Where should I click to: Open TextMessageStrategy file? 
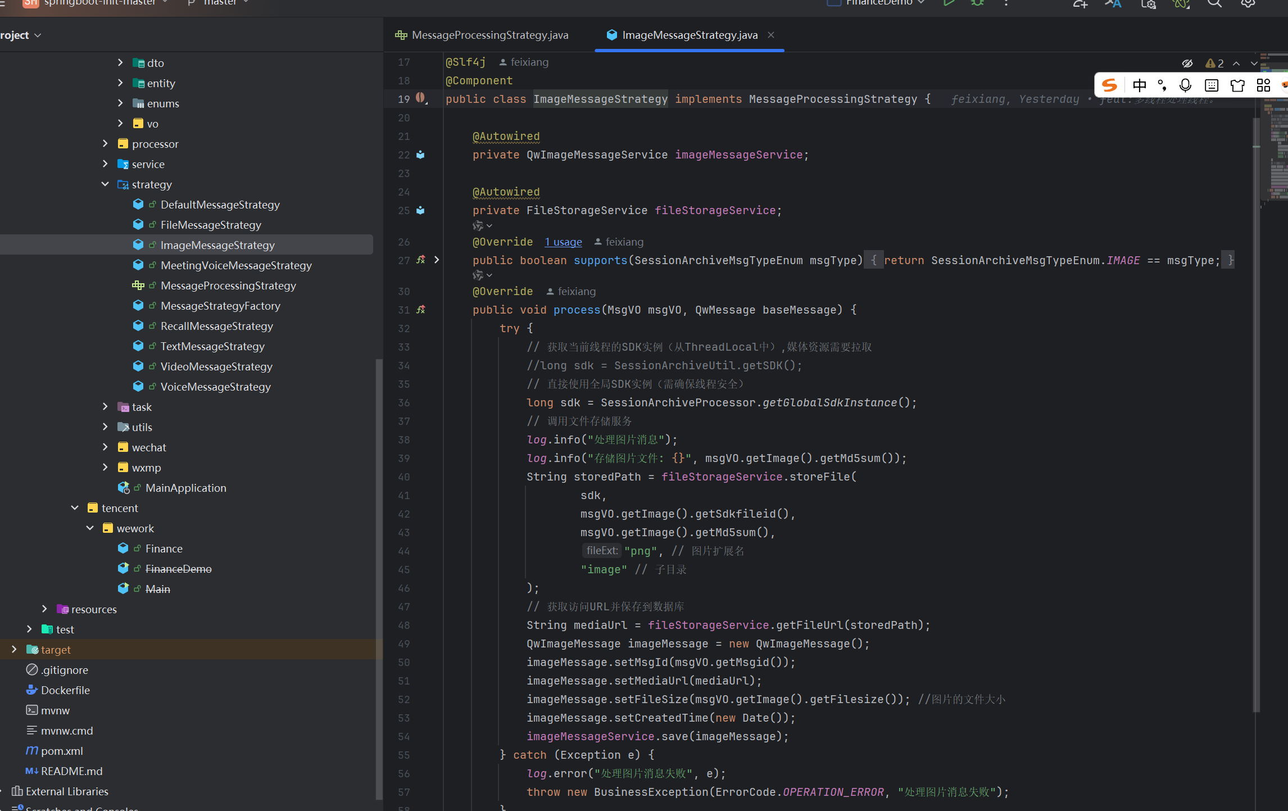[212, 346]
